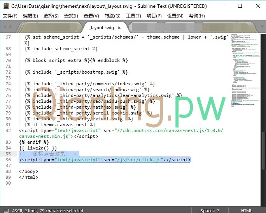The width and height of the screenshot is (266, 213).
Task: Open the 编辑(E) menu
Action: click(30, 16)
